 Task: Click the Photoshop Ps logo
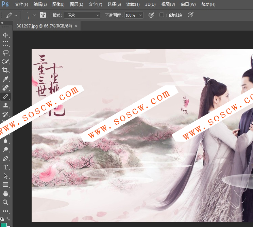click(5, 4)
